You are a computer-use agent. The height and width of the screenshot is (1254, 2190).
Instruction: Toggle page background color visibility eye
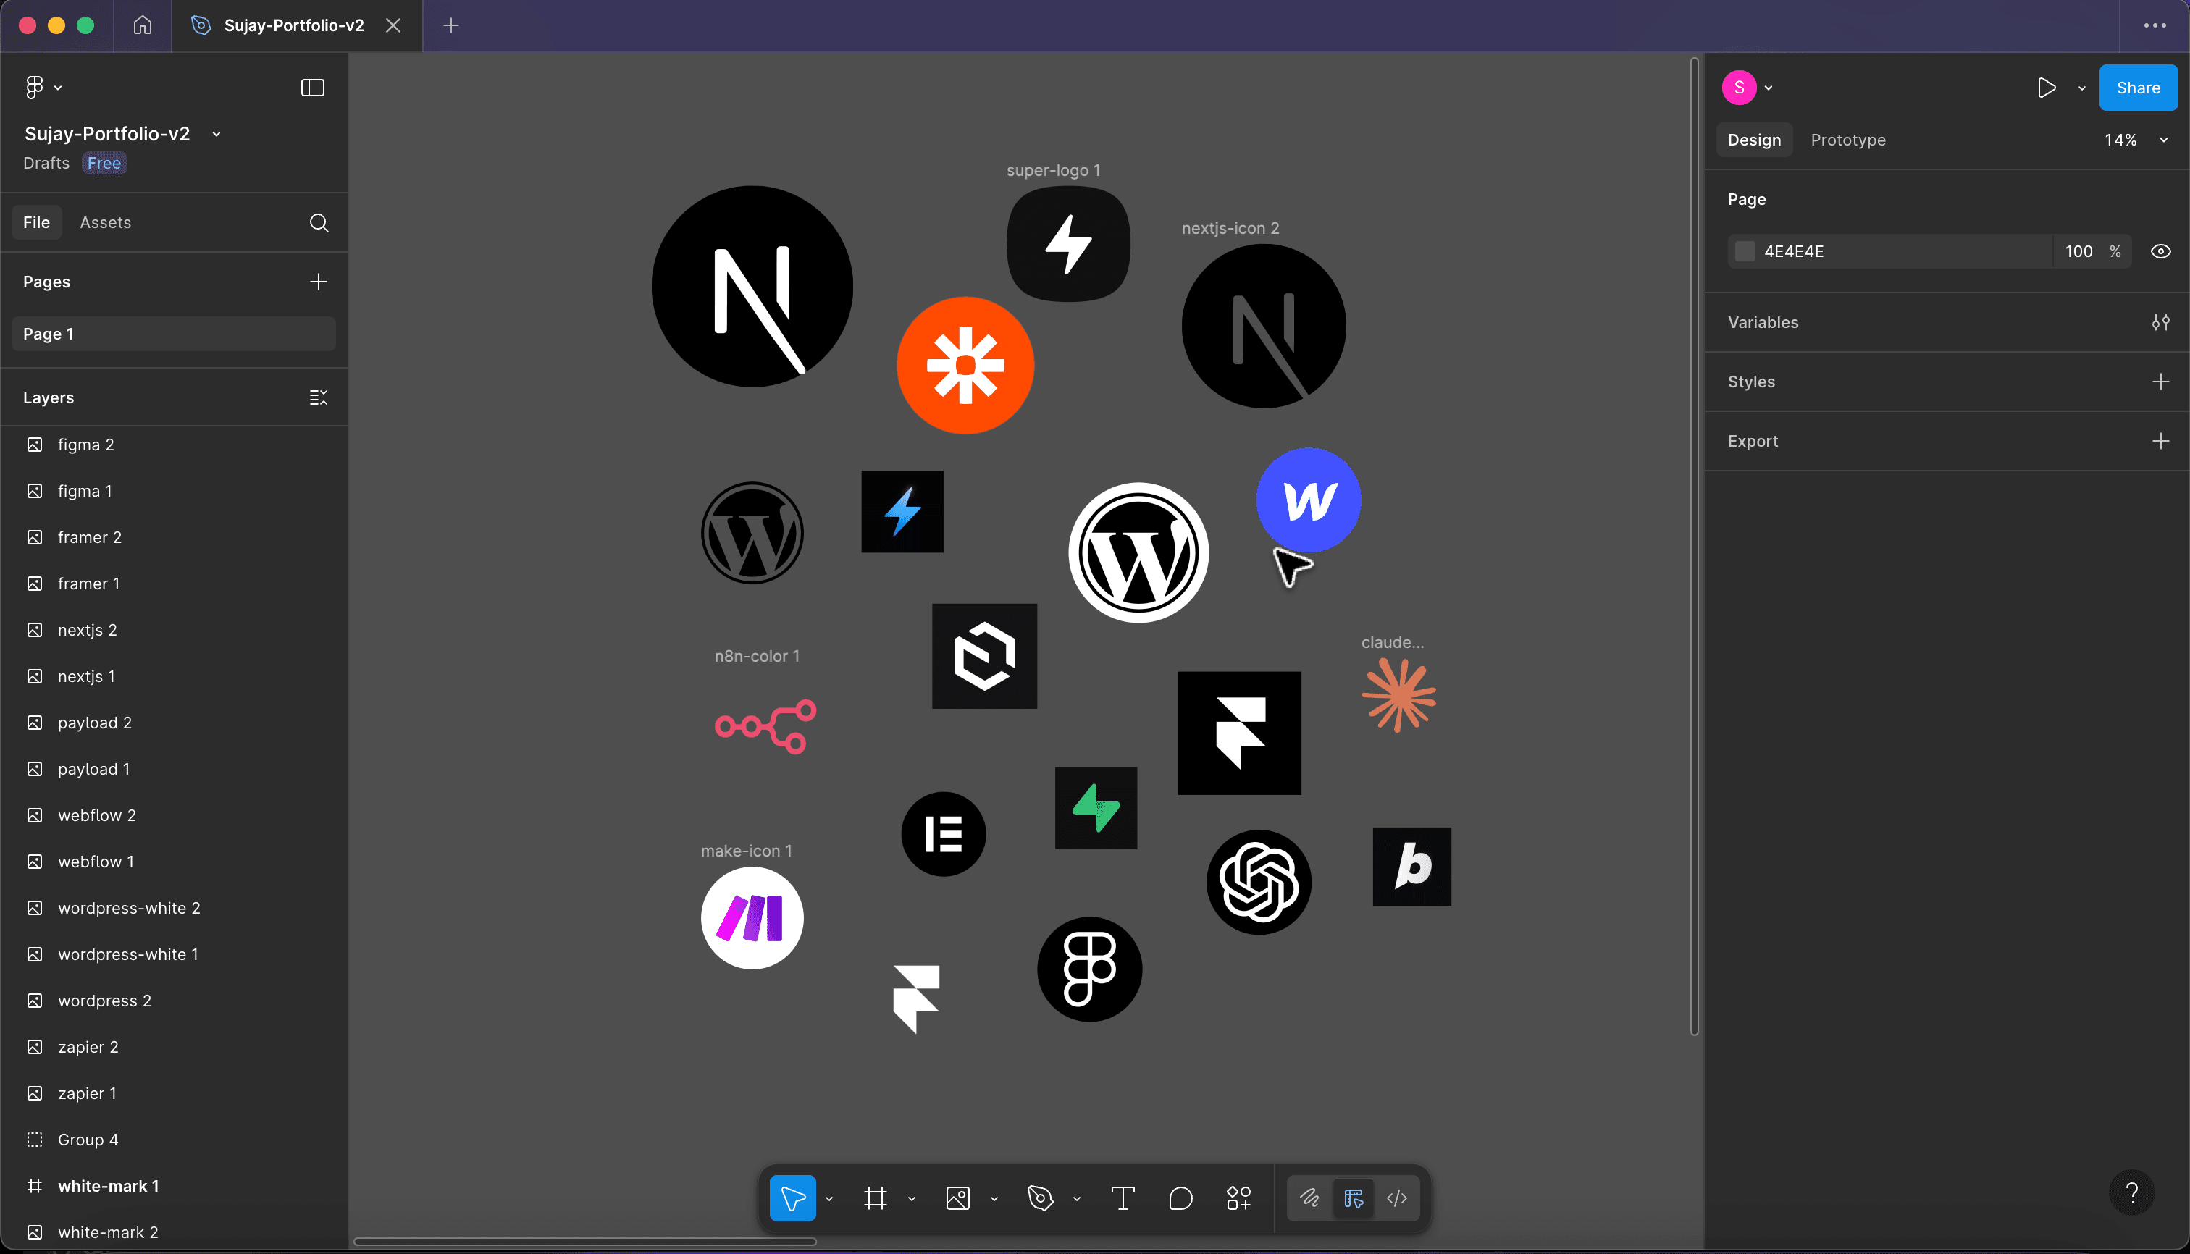point(2160,251)
